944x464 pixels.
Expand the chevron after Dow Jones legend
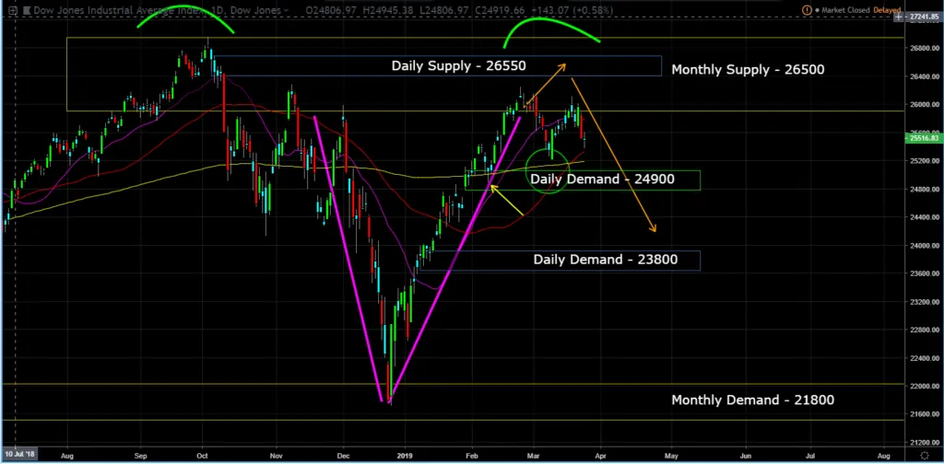tap(286, 10)
